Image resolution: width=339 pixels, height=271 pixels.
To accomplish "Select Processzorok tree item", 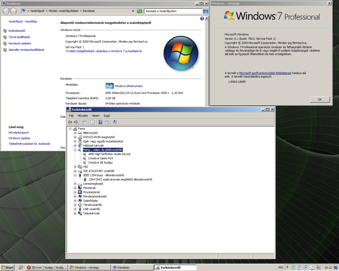I will [x=92, y=192].
